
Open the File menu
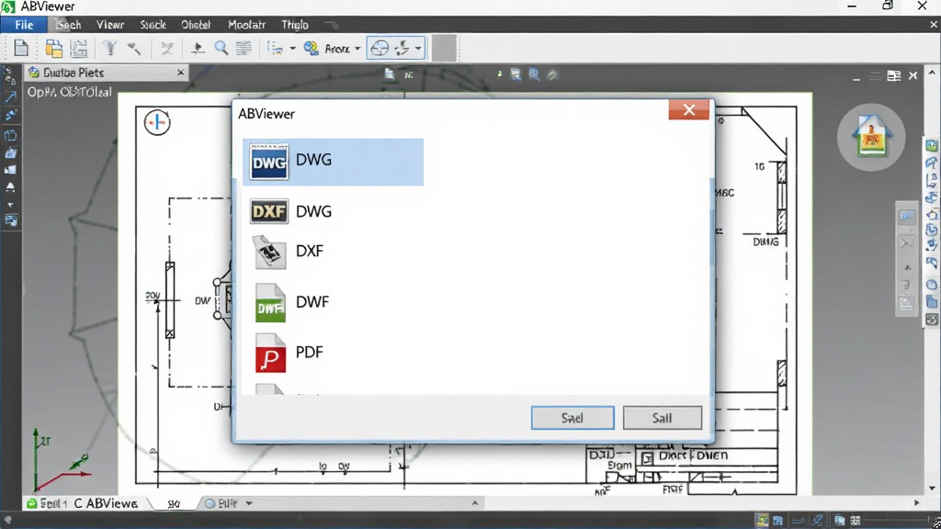click(24, 25)
